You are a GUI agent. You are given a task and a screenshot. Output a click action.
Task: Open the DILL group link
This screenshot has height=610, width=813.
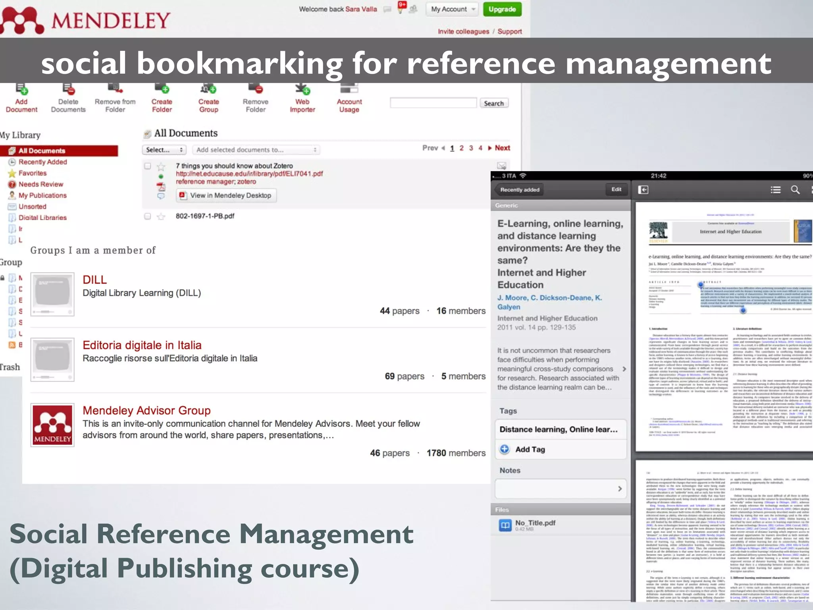click(x=94, y=280)
